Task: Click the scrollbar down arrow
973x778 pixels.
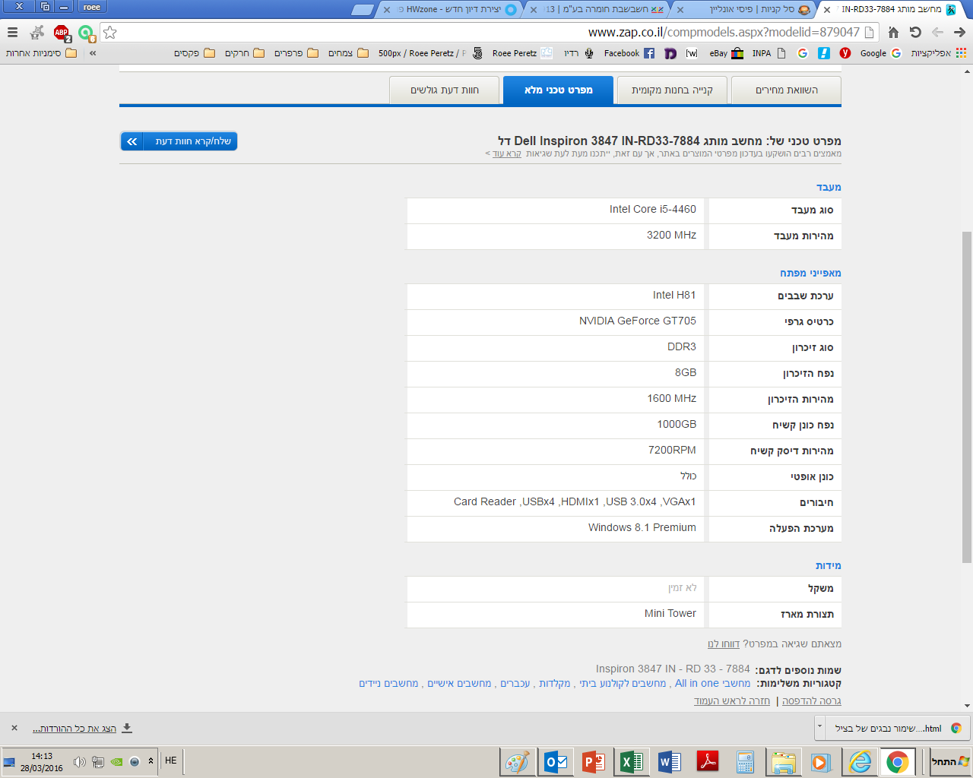Action: point(967,706)
